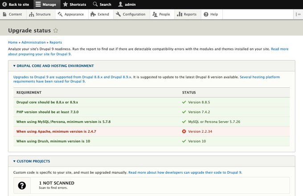Screen dimensions: 303x196
Task: Click the Help question mark icon
Action: 206,14
